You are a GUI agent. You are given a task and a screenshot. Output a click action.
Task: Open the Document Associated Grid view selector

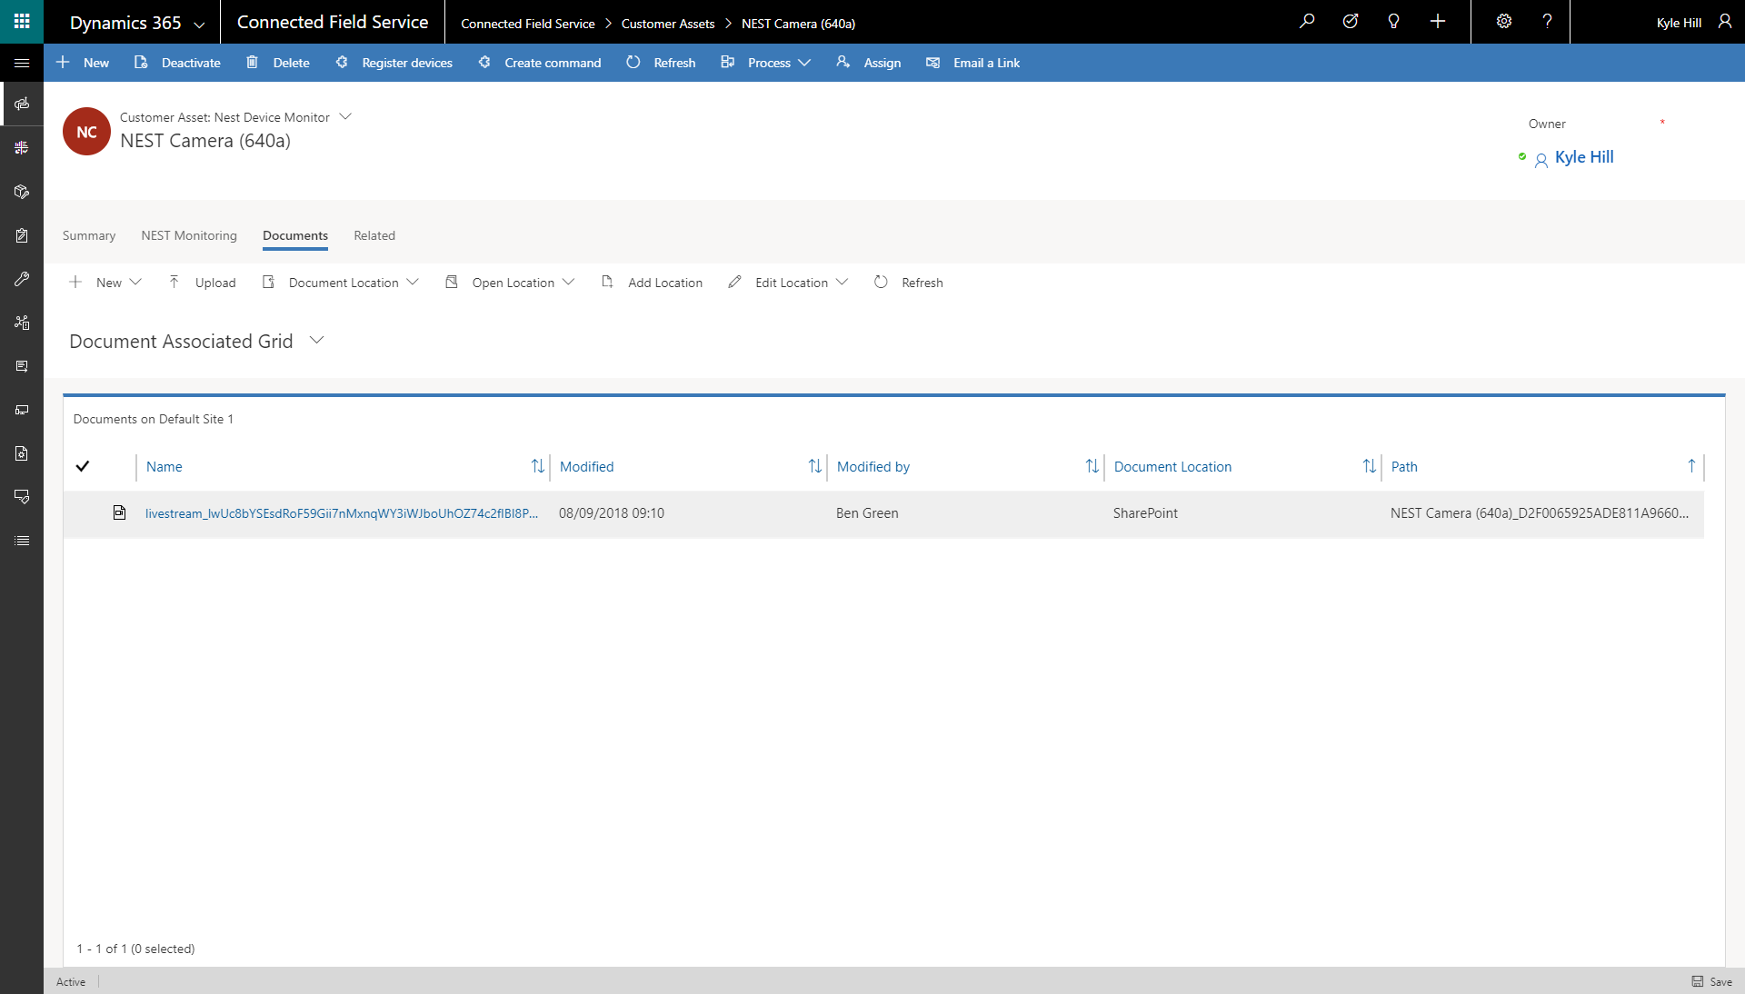tap(316, 341)
